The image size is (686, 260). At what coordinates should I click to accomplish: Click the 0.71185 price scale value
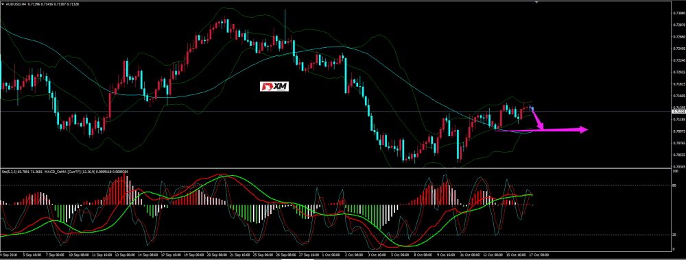pos(678,119)
